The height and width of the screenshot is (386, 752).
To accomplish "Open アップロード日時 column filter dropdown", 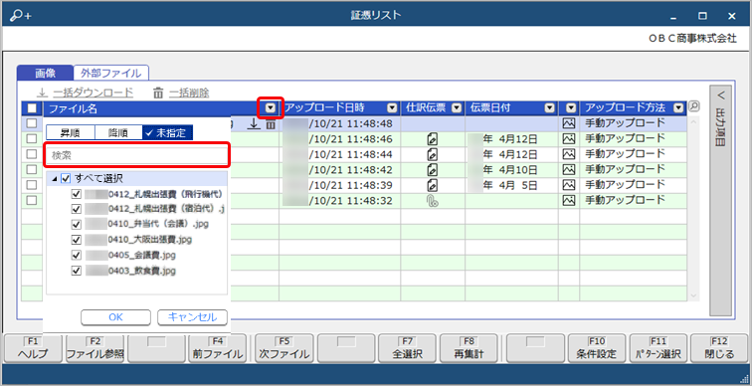I will point(392,107).
